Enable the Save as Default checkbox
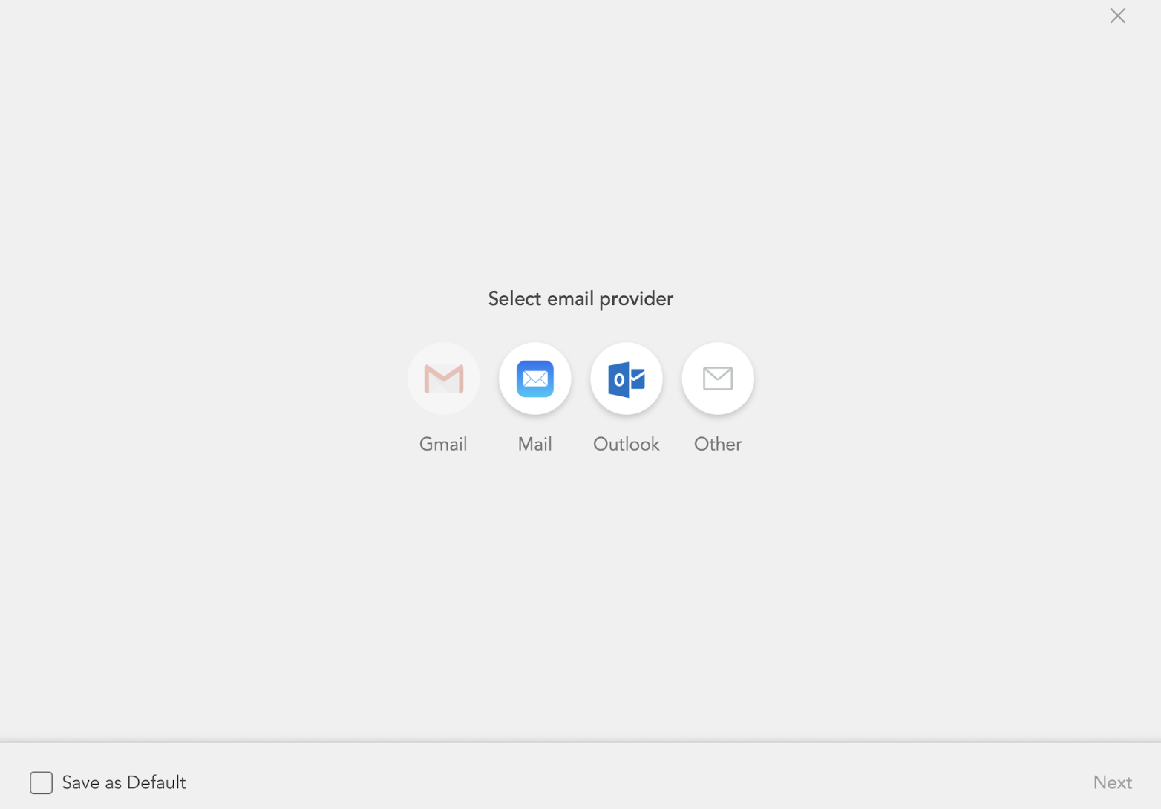 42,782
